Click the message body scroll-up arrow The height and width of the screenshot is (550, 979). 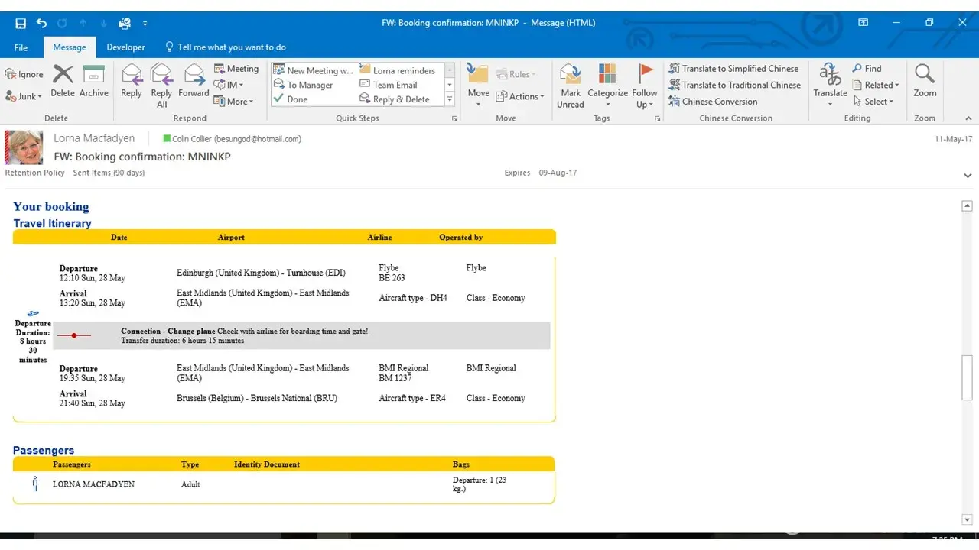tap(967, 206)
